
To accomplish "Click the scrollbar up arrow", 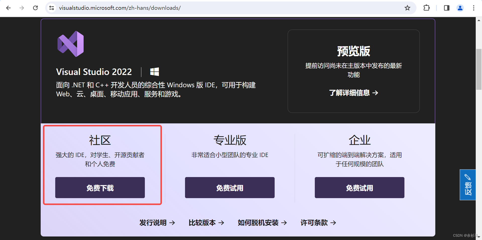I will [479, 20].
